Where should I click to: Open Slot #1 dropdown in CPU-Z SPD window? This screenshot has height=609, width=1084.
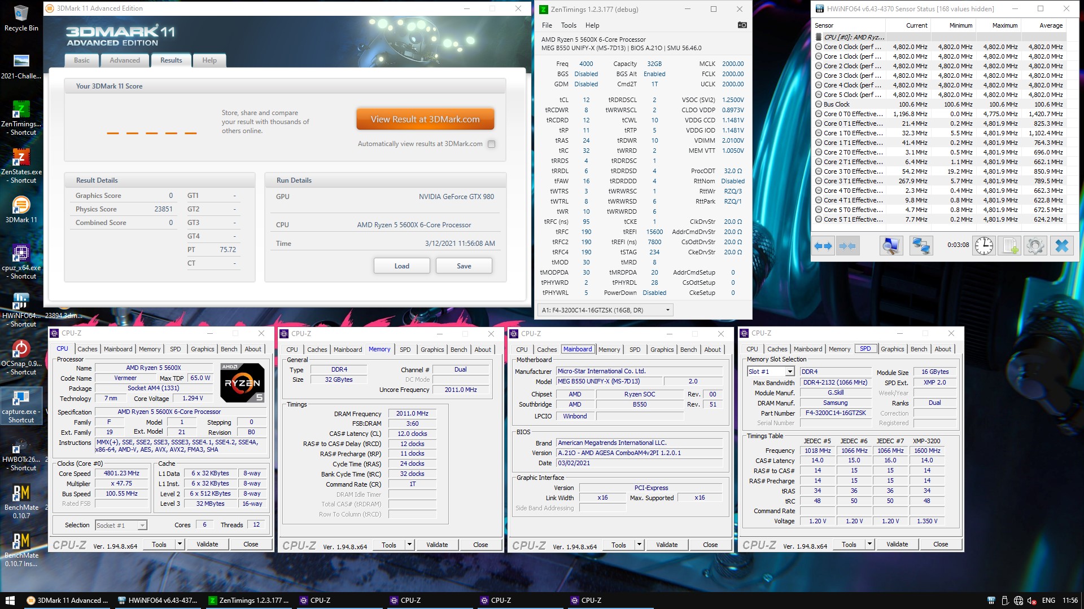(771, 372)
